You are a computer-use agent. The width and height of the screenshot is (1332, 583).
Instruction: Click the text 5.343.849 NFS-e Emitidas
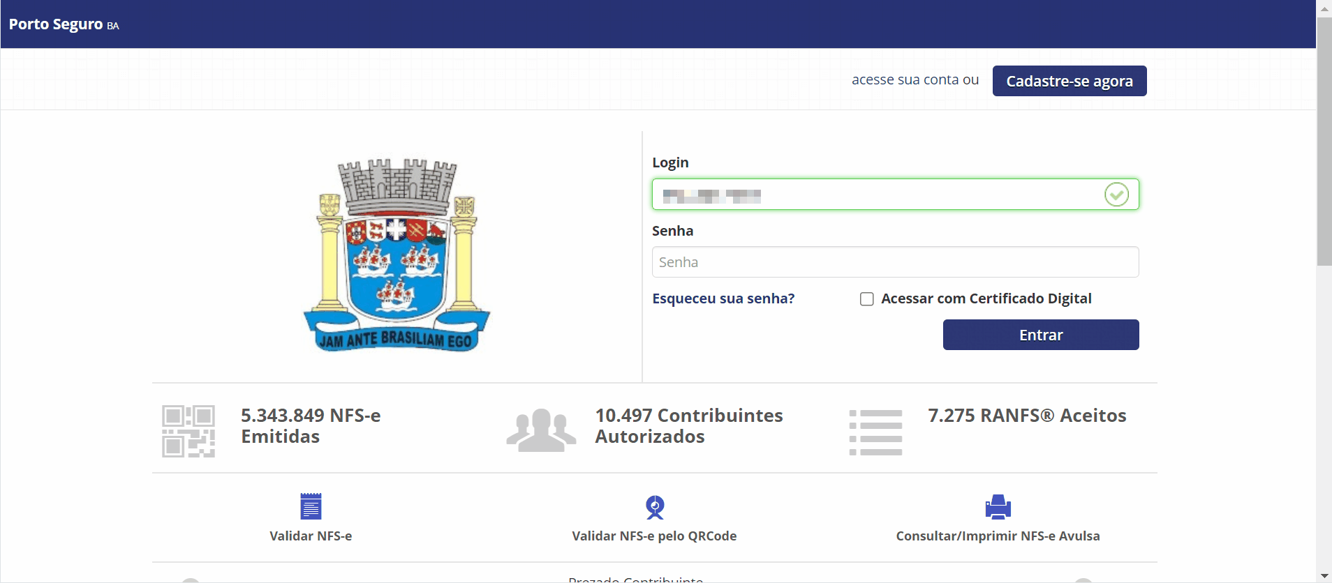tap(311, 426)
